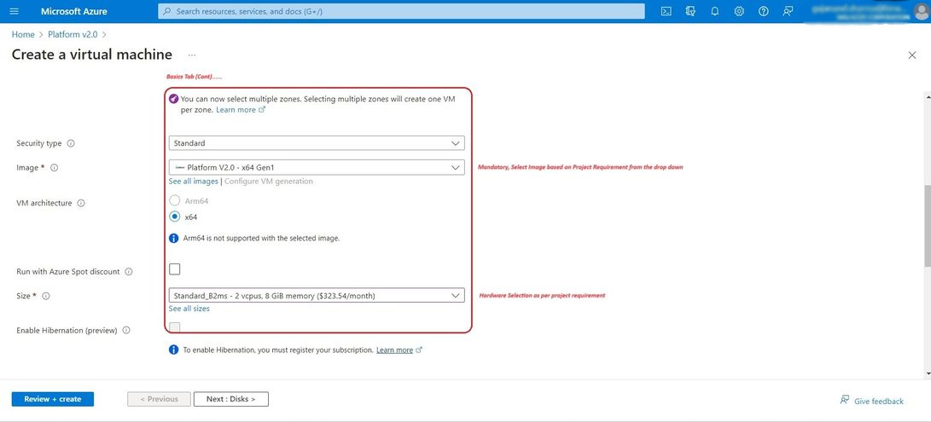The image size is (931, 422).
Task: Open the Directories and subscriptions filter
Action: pos(690,11)
